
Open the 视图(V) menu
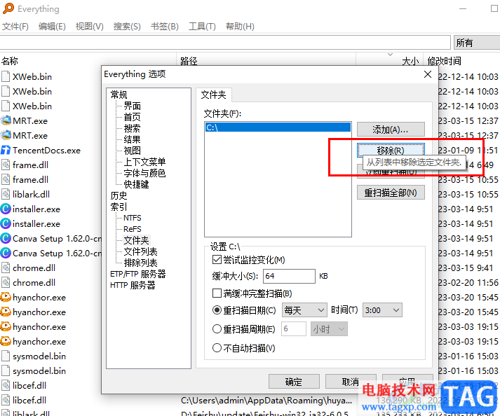pyautogui.click(x=89, y=27)
